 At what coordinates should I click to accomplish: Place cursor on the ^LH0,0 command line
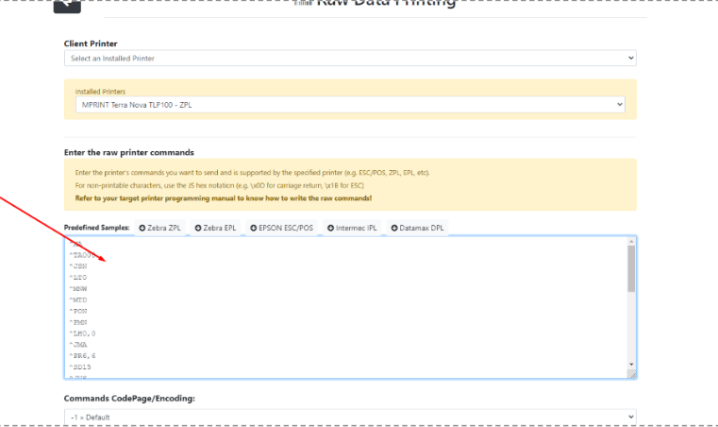click(x=82, y=333)
